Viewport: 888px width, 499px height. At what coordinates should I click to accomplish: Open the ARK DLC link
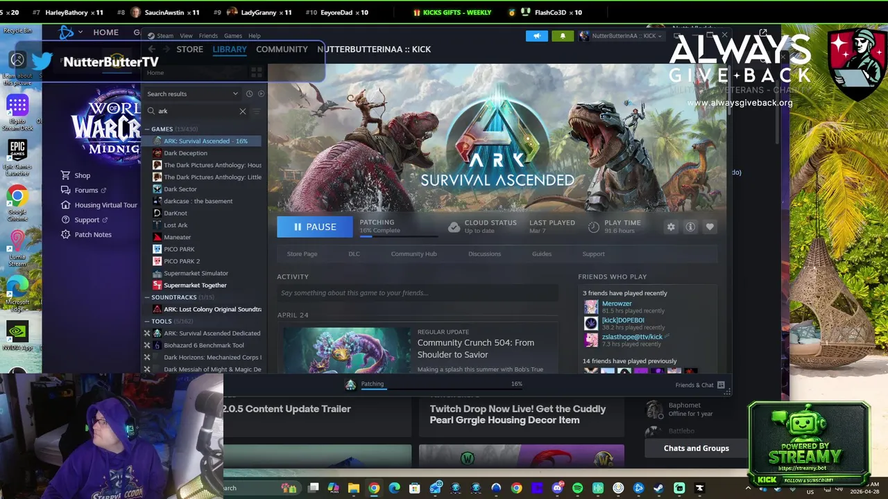point(354,254)
